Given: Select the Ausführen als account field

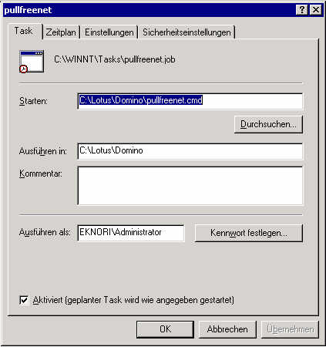Looking at the screenshot, I should tap(131, 233).
